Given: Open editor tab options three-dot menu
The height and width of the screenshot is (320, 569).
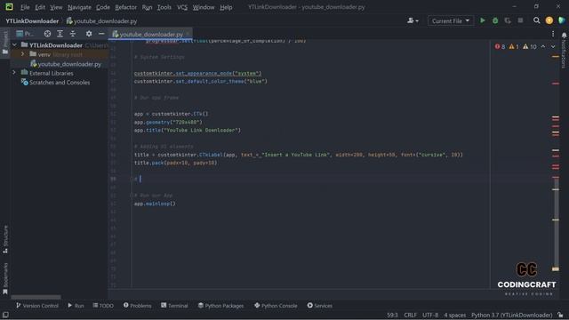Looking at the screenshot, I should (x=553, y=34).
